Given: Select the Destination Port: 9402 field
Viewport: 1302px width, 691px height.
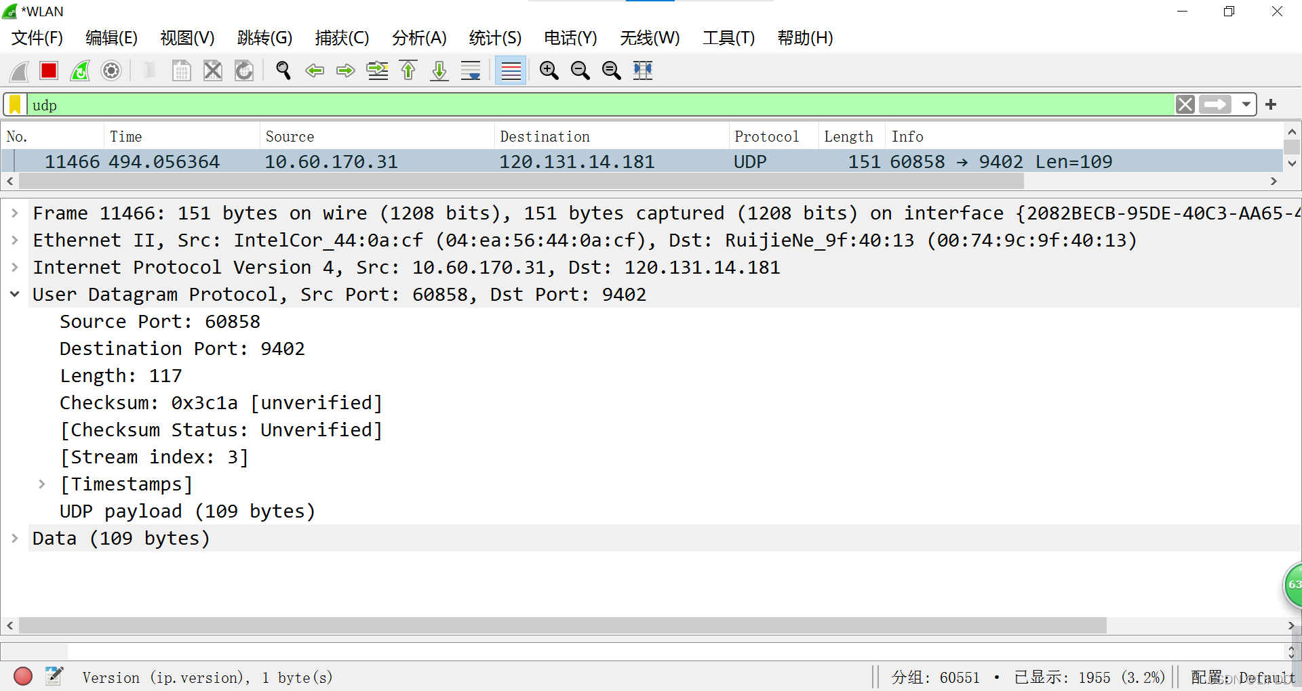Looking at the screenshot, I should click(x=182, y=349).
